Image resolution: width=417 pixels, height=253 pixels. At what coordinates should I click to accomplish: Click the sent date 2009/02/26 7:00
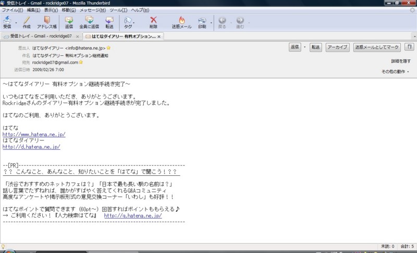click(x=48, y=70)
